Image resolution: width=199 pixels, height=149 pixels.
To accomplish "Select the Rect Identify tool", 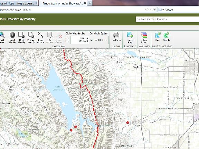I will pyautogui.click(x=21, y=38).
